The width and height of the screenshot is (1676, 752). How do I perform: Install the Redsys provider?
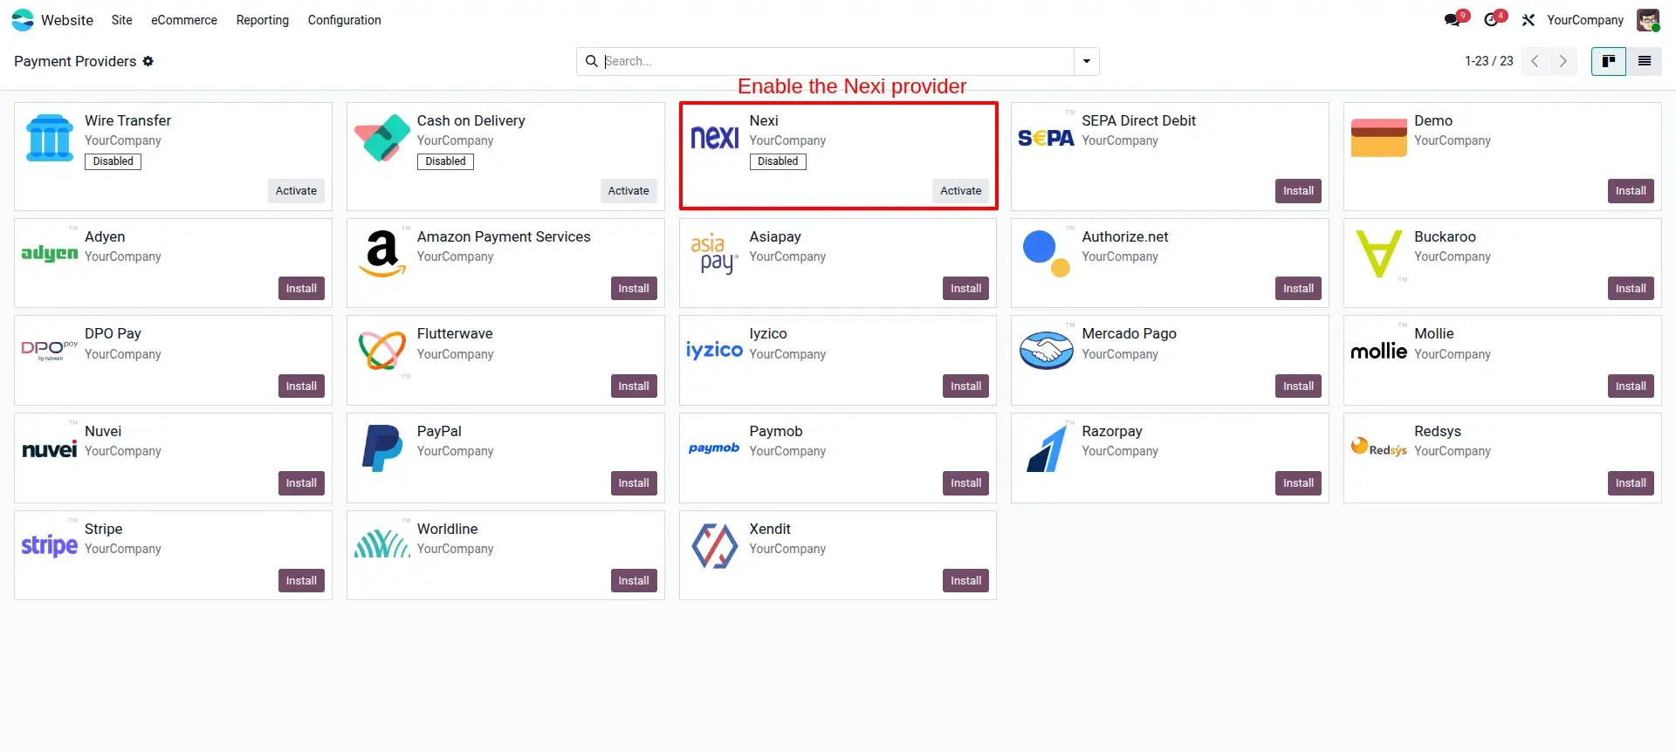pyautogui.click(x=1631, y=483)
